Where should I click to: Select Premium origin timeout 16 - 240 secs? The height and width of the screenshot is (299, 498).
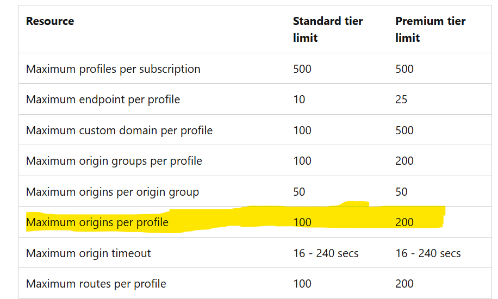pyautogui.click(x=428, y=253)
